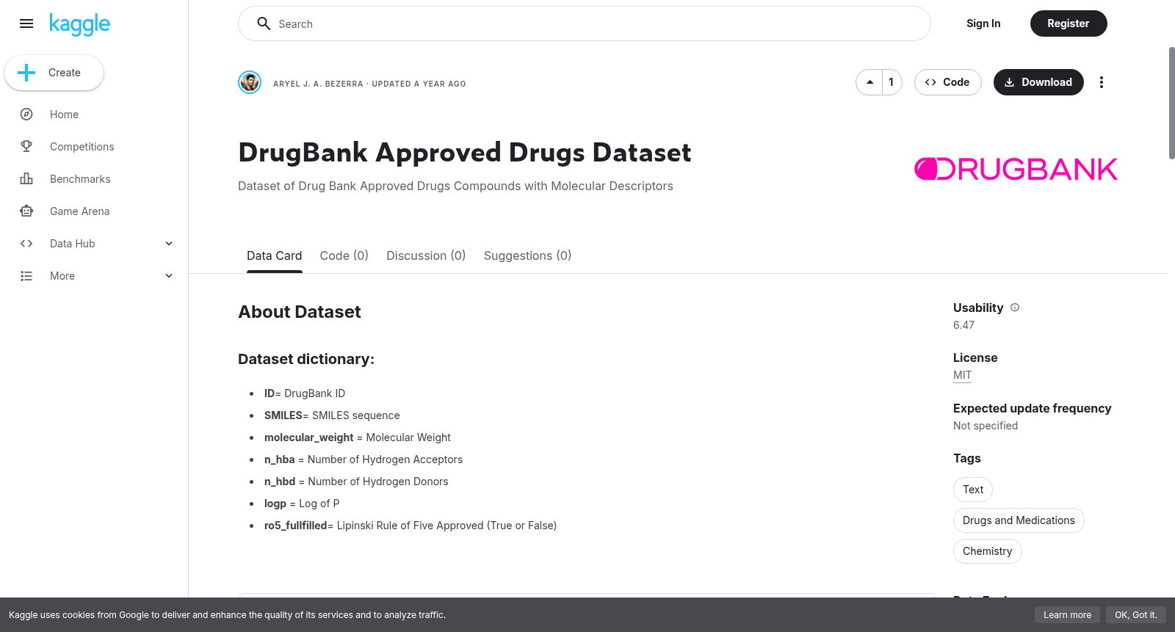Image resolution: width=1175 pixels, height=632 pixels.
Task: Download the dataset
Action: [1038, 82]
